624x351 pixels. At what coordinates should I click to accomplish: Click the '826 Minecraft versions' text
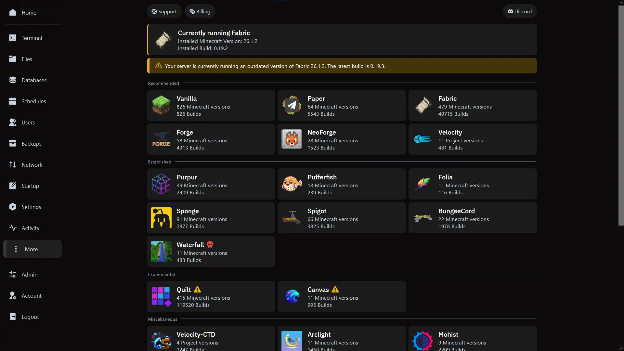203,107
